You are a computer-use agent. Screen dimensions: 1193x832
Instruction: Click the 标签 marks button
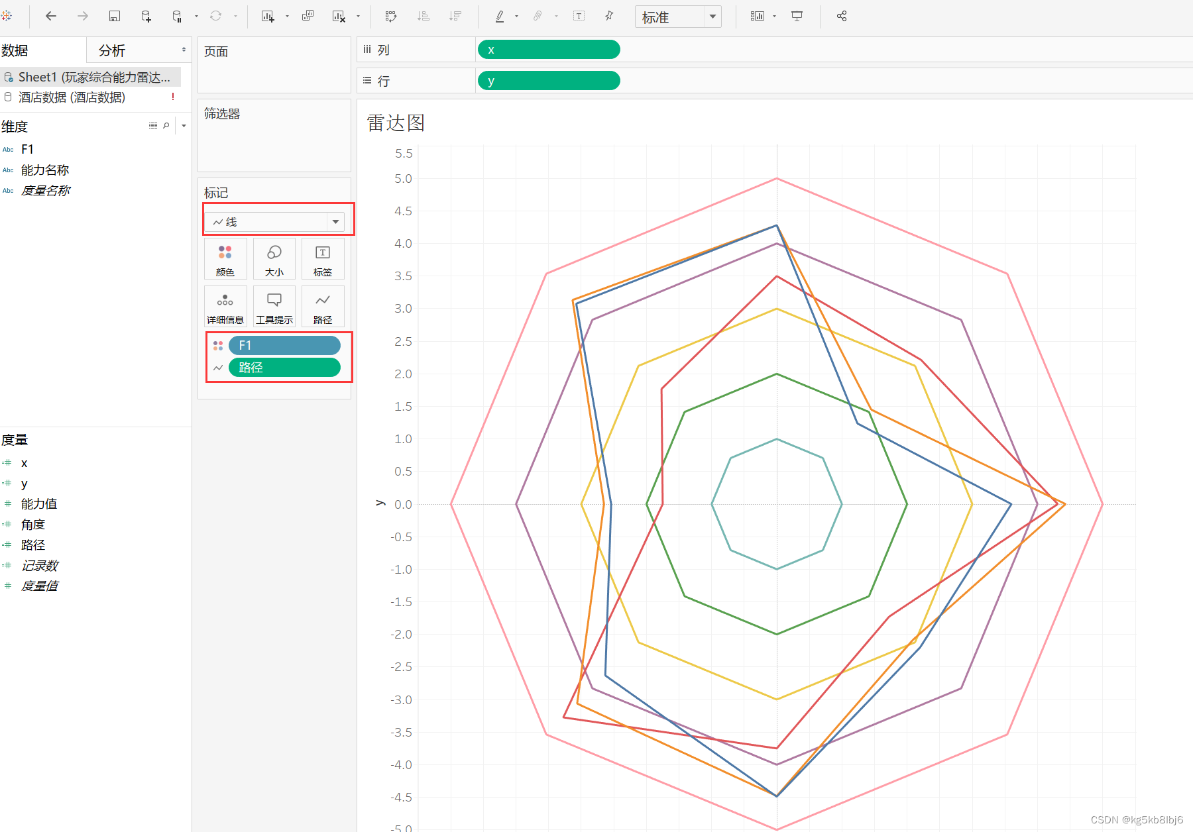click(323, 260)
